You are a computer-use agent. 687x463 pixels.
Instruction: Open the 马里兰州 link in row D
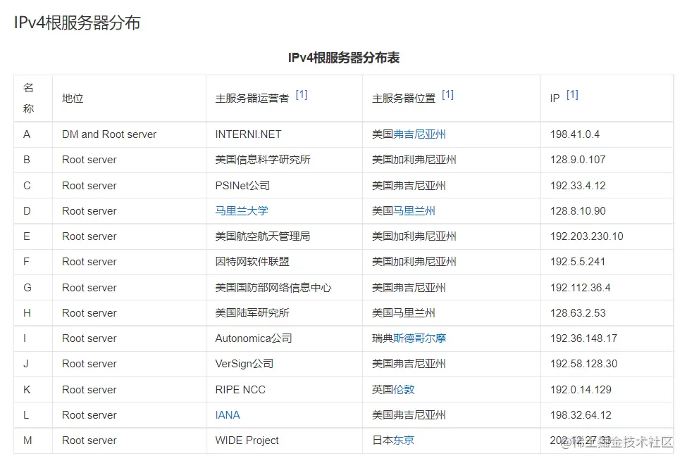(x=414, y=211)
